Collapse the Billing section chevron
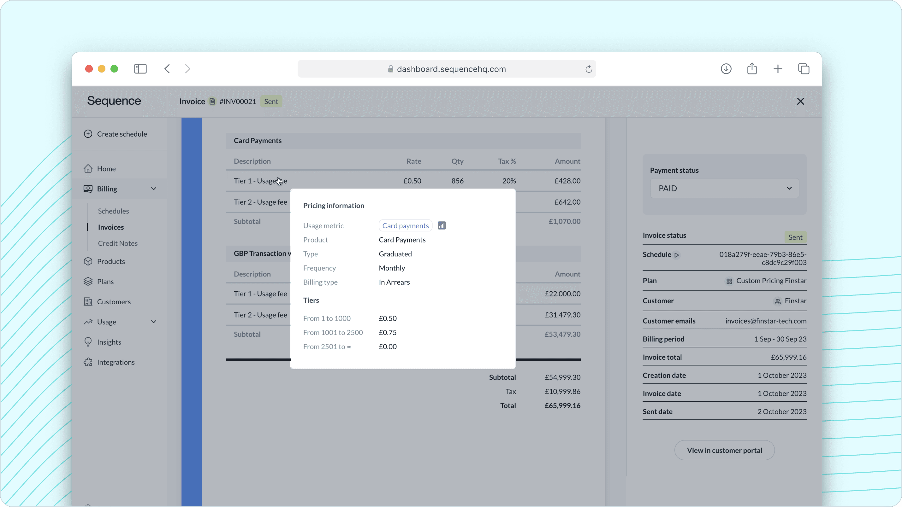The width and height of the screenshot is (902, 507). tap(153, 189)
